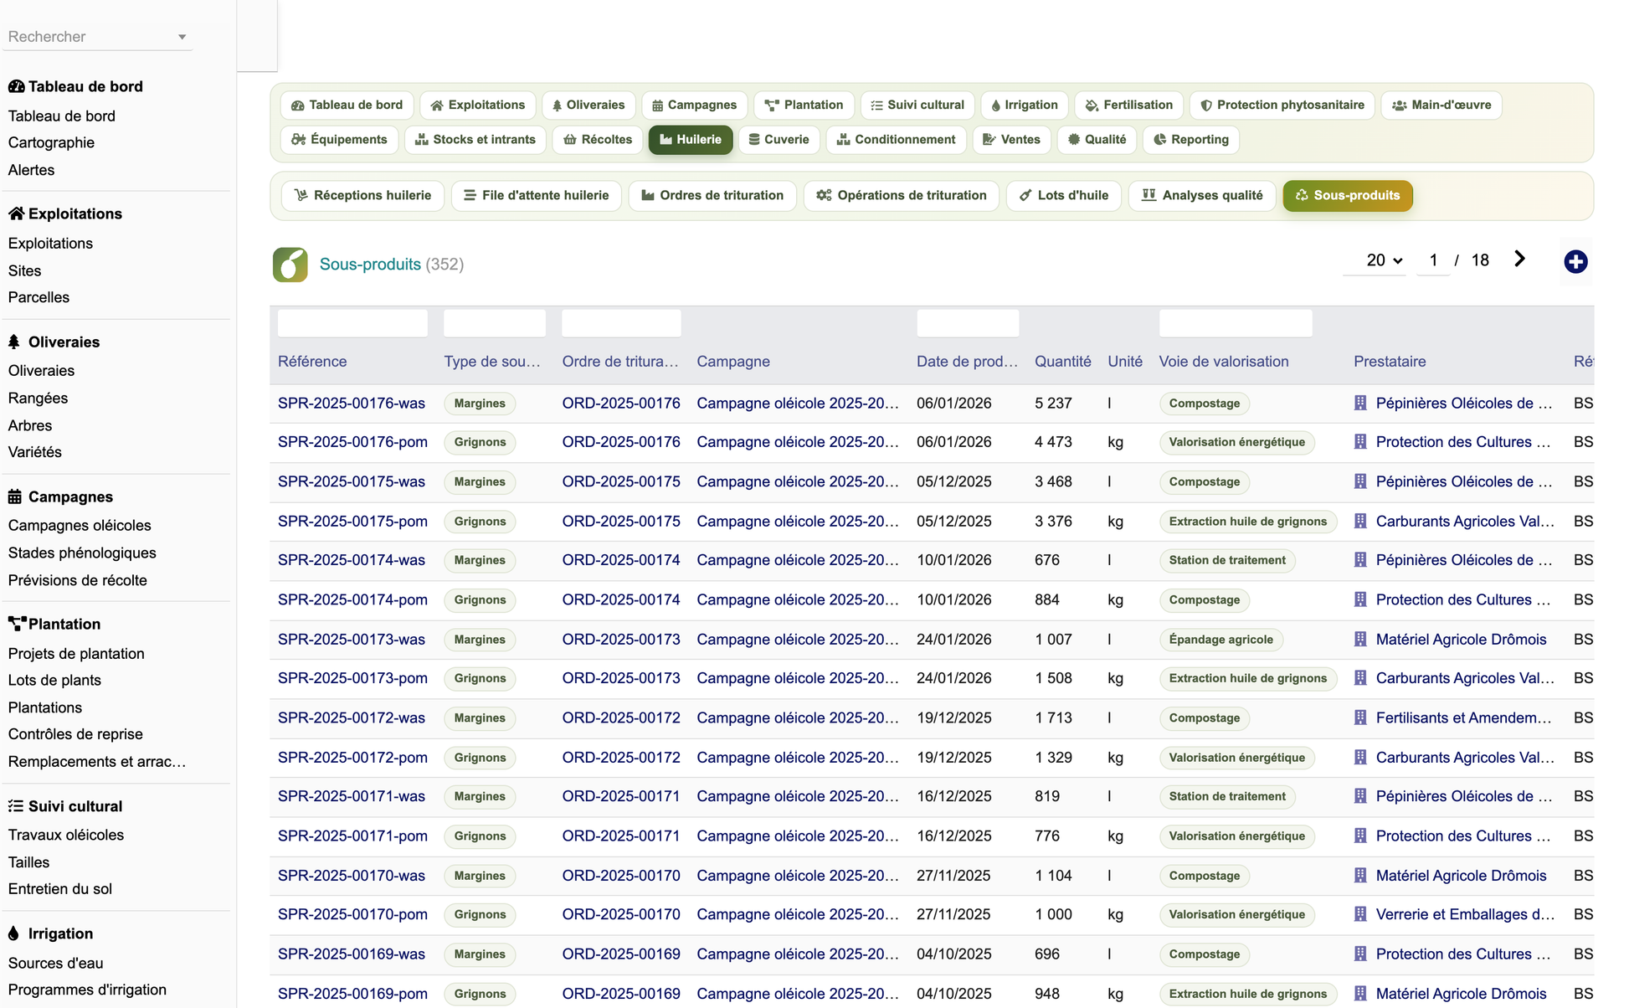Open the Rechercher search dropdown
Viewport: 1629px width, 1008px height.
[x=97, y=37]
